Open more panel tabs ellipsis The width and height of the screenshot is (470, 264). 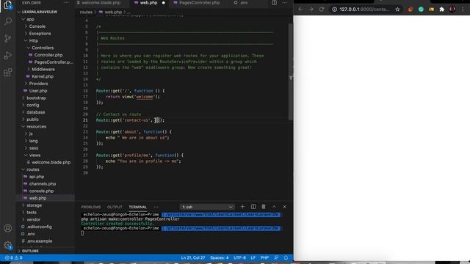(x=156, y=207)
